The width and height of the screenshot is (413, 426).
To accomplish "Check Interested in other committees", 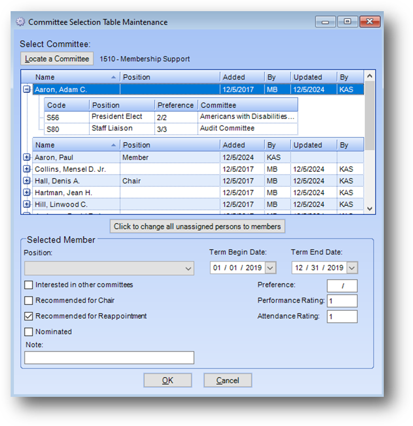I will click(x=29, y=285).
